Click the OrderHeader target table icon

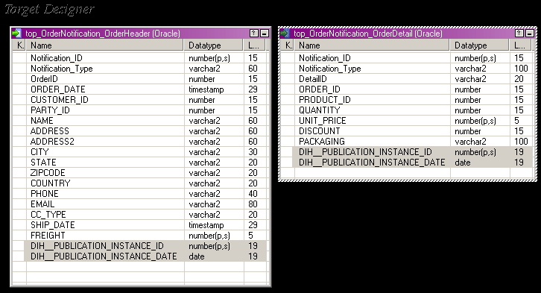click(x=16, y=34)
